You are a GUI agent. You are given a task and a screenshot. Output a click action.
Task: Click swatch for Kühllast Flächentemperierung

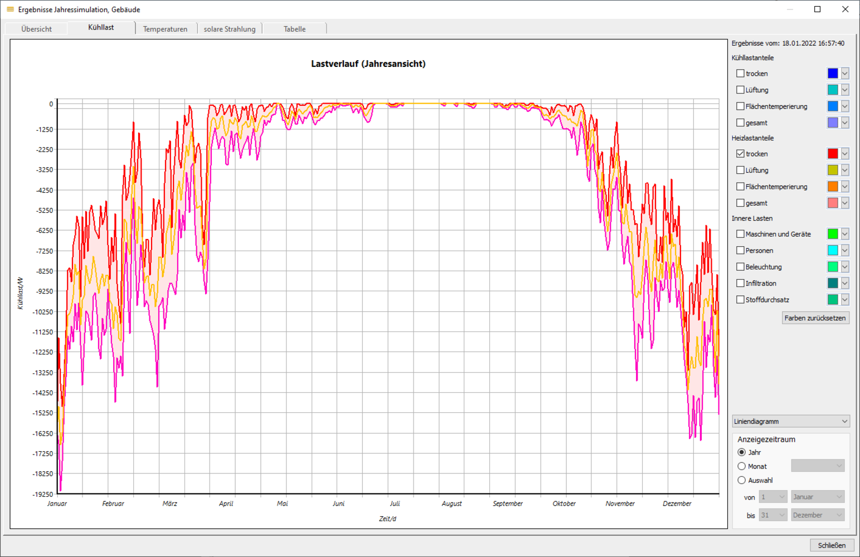833,106
